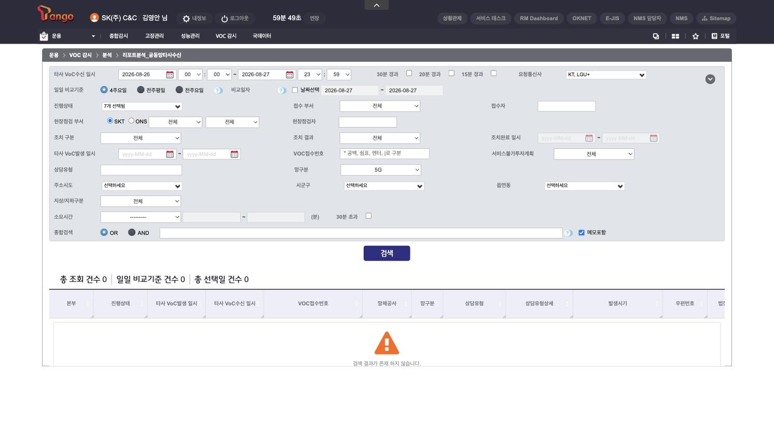This screenshot has height=421, width=774.
Task: Open calendar for 타사 VoC발생 start date
Action: [170, 154]
